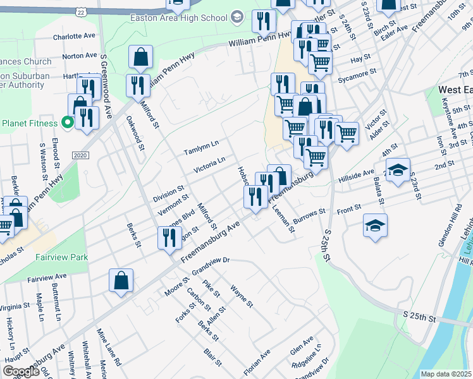Select shopping cart marker left of Hay St

321,65
